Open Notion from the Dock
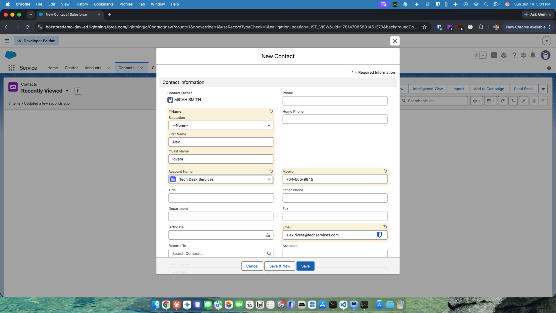The image size is (556, 313). tap(260, 305)
